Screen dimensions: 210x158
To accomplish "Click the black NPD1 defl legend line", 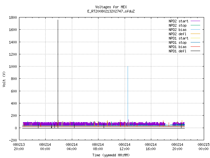I will coord(196,51).
